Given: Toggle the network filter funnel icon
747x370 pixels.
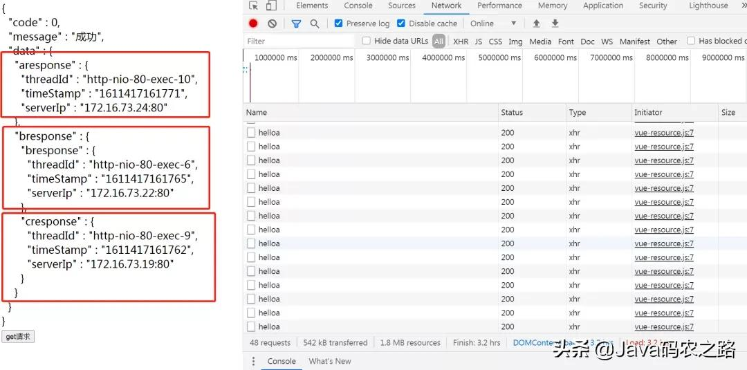Looking at the screenshot, I should pyautogui.click(x=296, y=24).
